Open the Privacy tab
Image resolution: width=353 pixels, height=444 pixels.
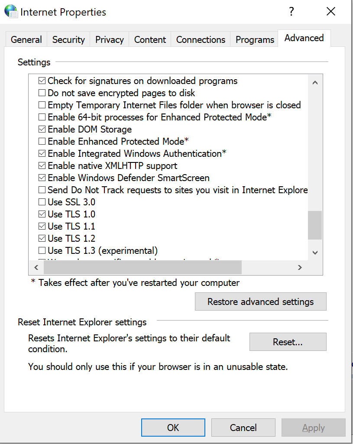pyautogui.click(x=110, y=40)
